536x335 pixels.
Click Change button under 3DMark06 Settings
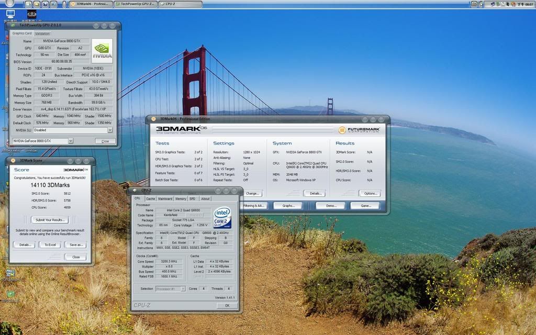tap(252, 194)
